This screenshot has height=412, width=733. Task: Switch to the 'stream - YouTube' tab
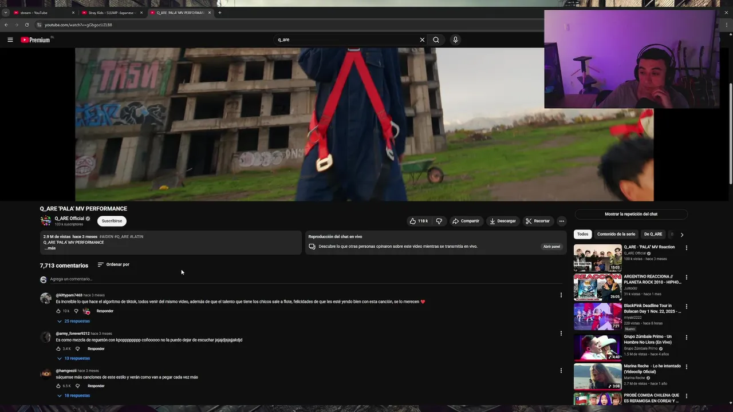pyautogui.click(x=44, y=13)
